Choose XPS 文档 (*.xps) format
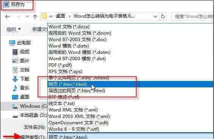Image resolution: width=214 pixels, height=139 pixels. 130,72
